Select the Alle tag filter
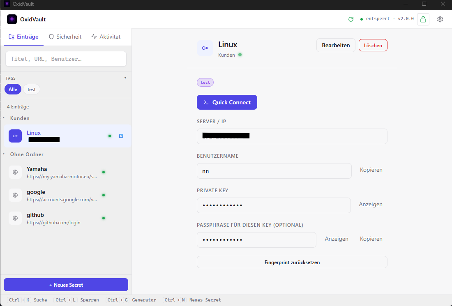This screenshot has width=452, height=306. pos(13,89)
